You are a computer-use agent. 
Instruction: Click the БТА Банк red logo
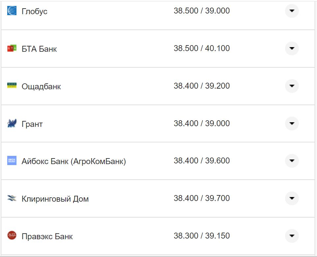12,48
